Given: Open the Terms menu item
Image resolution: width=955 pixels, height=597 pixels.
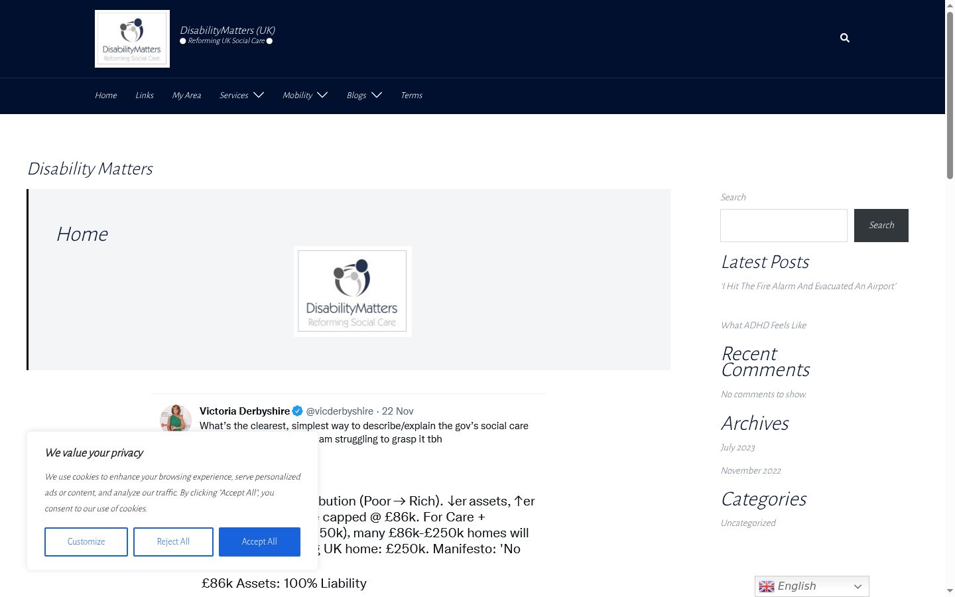Looking at the screenshot, I should tap(411, 96).
